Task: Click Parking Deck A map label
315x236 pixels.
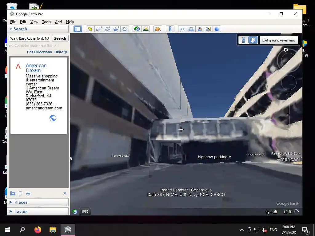Action: 121,156
